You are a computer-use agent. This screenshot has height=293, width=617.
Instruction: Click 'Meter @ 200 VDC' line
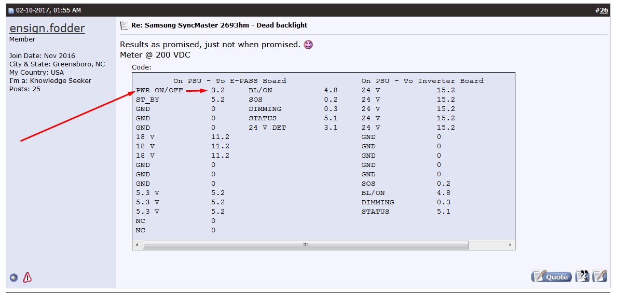point(155,55)
